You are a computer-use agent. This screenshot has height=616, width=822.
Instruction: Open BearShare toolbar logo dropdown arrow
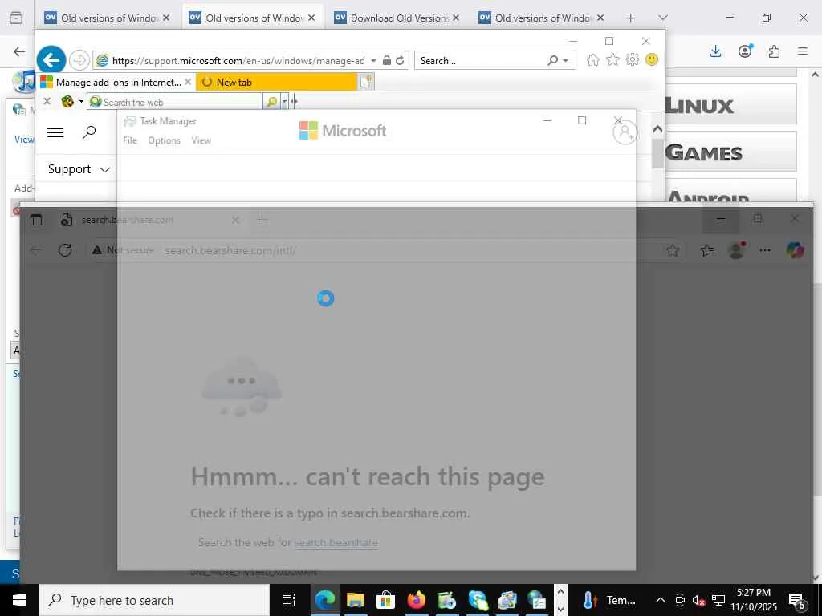(81, 101)
